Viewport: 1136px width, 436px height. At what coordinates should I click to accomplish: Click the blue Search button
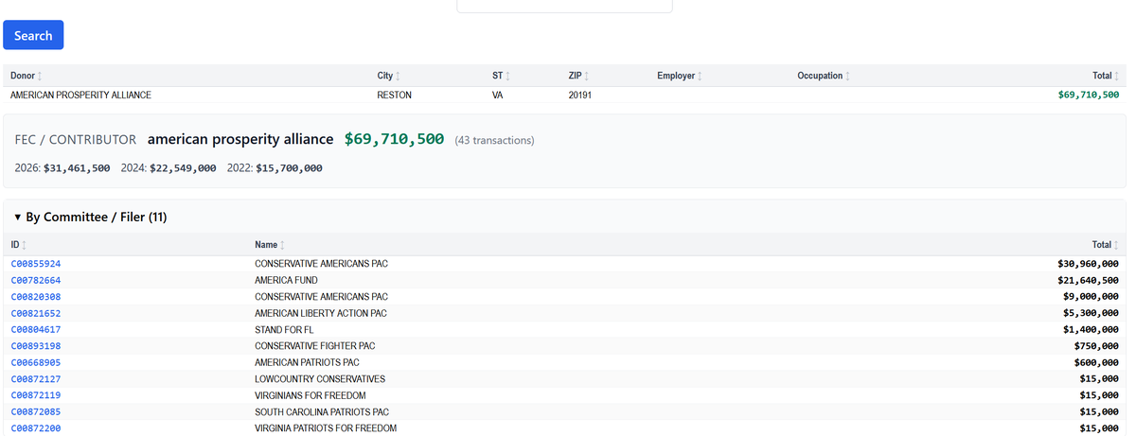pyautogui.click(x=33, y=35)
